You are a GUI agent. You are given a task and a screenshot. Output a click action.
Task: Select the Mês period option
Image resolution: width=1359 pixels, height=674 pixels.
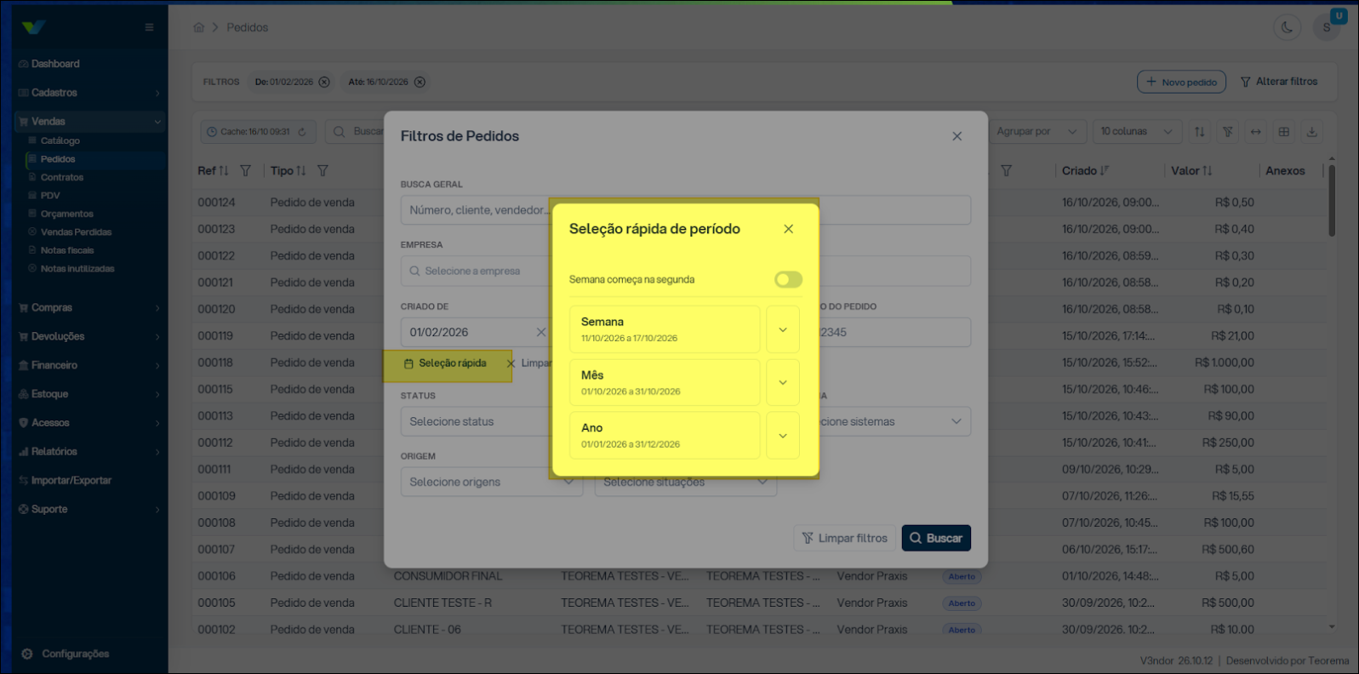(x=665, y=382)
